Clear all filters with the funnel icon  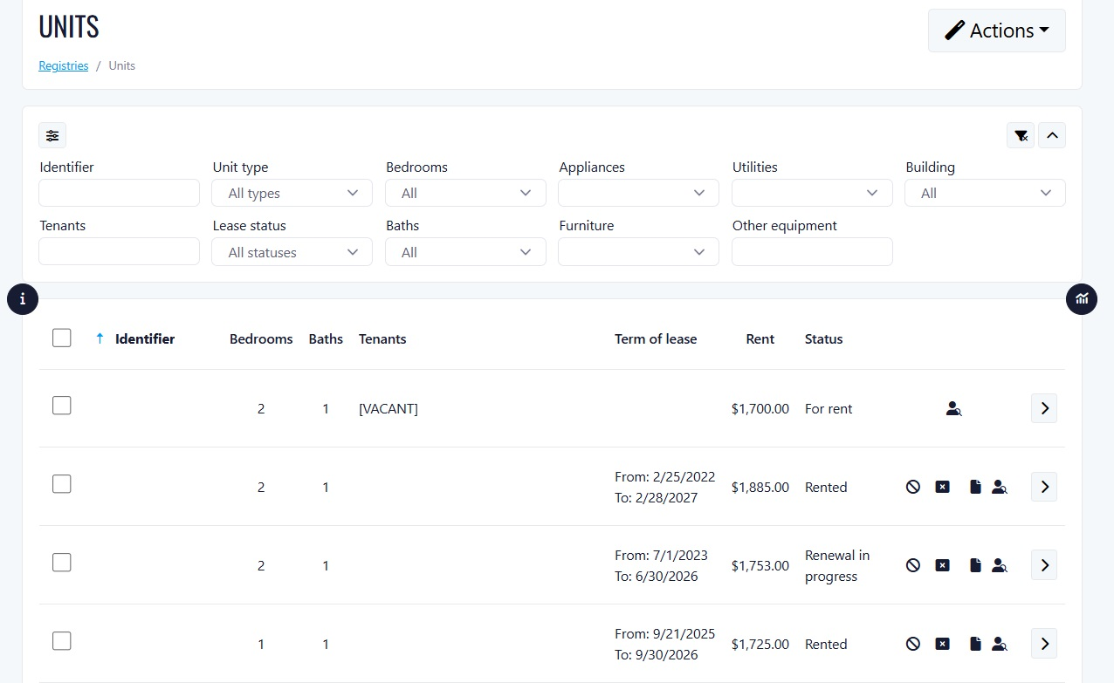pyautogui.click(x=1021, y=135)
